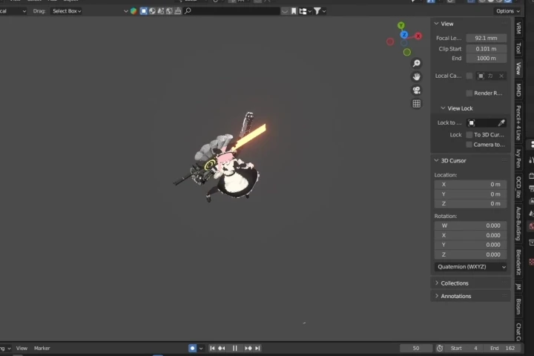The height and width of the screenshot is (356, 534).
Task: Click the timer clock icon near Start
Action: click(x=440, y=348)
